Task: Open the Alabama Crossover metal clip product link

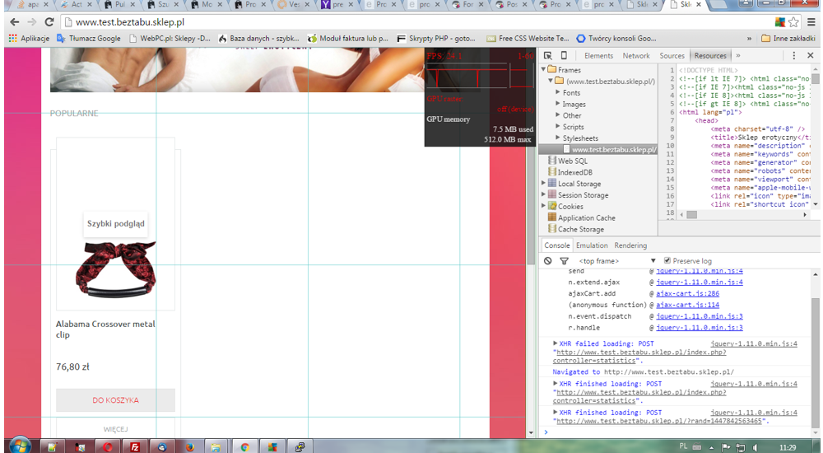Action: tap(105, 329)
